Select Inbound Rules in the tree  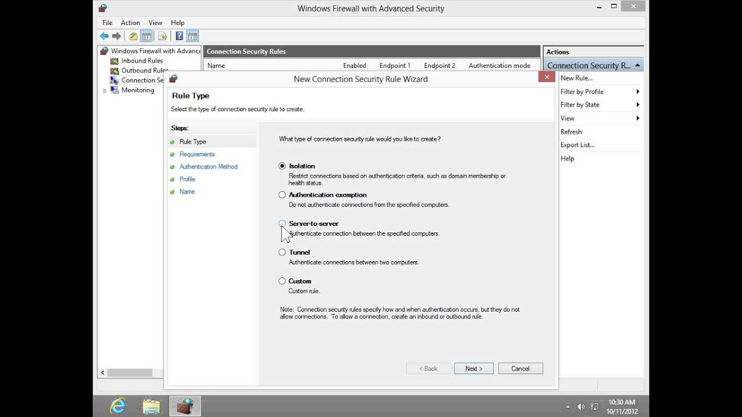(142, 61)
